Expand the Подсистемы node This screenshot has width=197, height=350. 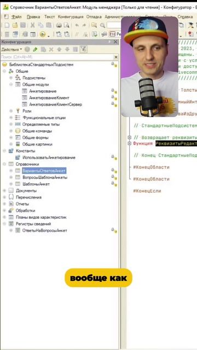click(x=11, y=78)
